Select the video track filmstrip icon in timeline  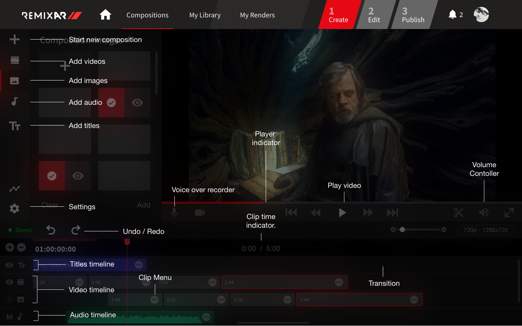click(21, 282)
